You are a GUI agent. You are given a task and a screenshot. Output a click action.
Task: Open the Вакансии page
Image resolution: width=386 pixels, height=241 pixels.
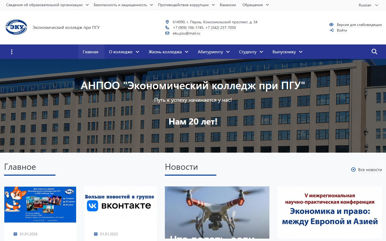pyautogui.click(x=228, y=5)
